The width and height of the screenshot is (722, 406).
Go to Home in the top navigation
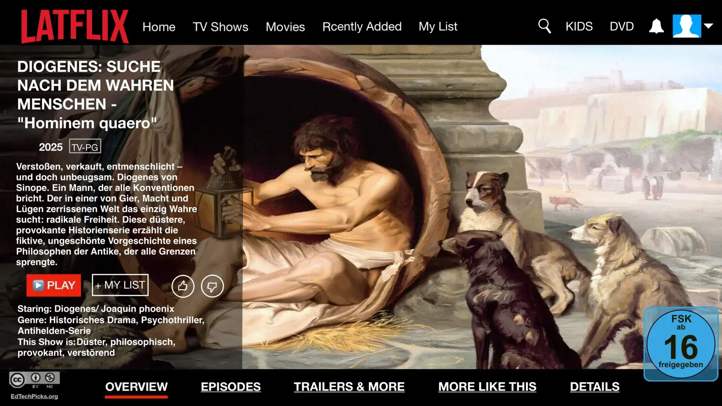pos(159,27)
